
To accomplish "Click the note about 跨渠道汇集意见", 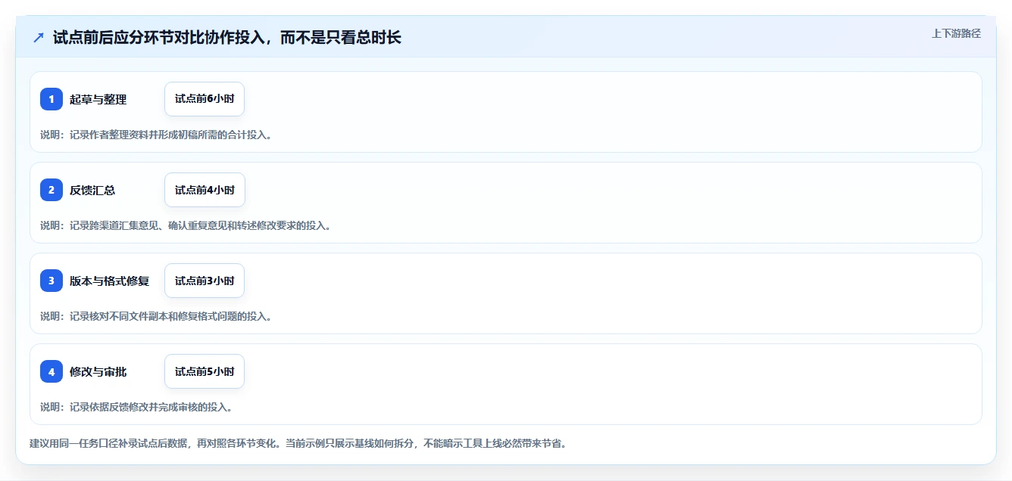I will (x=186, y=225).
